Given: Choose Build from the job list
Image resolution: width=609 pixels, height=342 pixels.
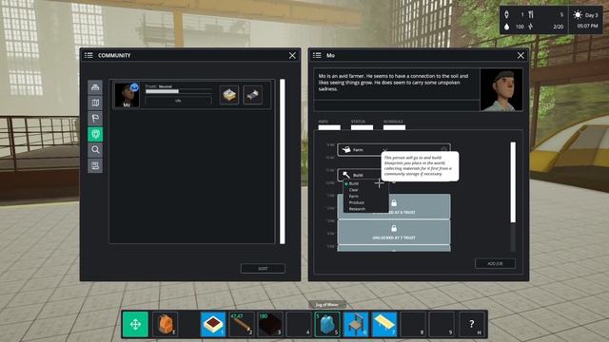Looking at the screenshot, I should 354,183.
